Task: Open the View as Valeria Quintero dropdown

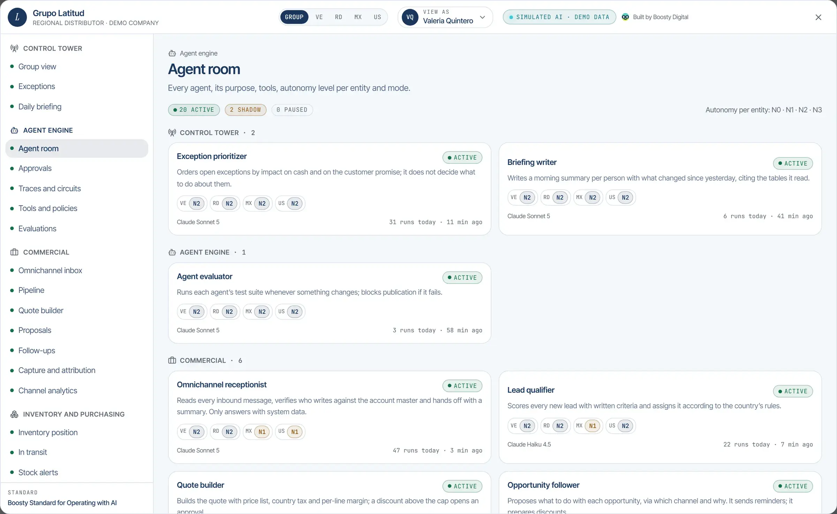Action: 445,17
